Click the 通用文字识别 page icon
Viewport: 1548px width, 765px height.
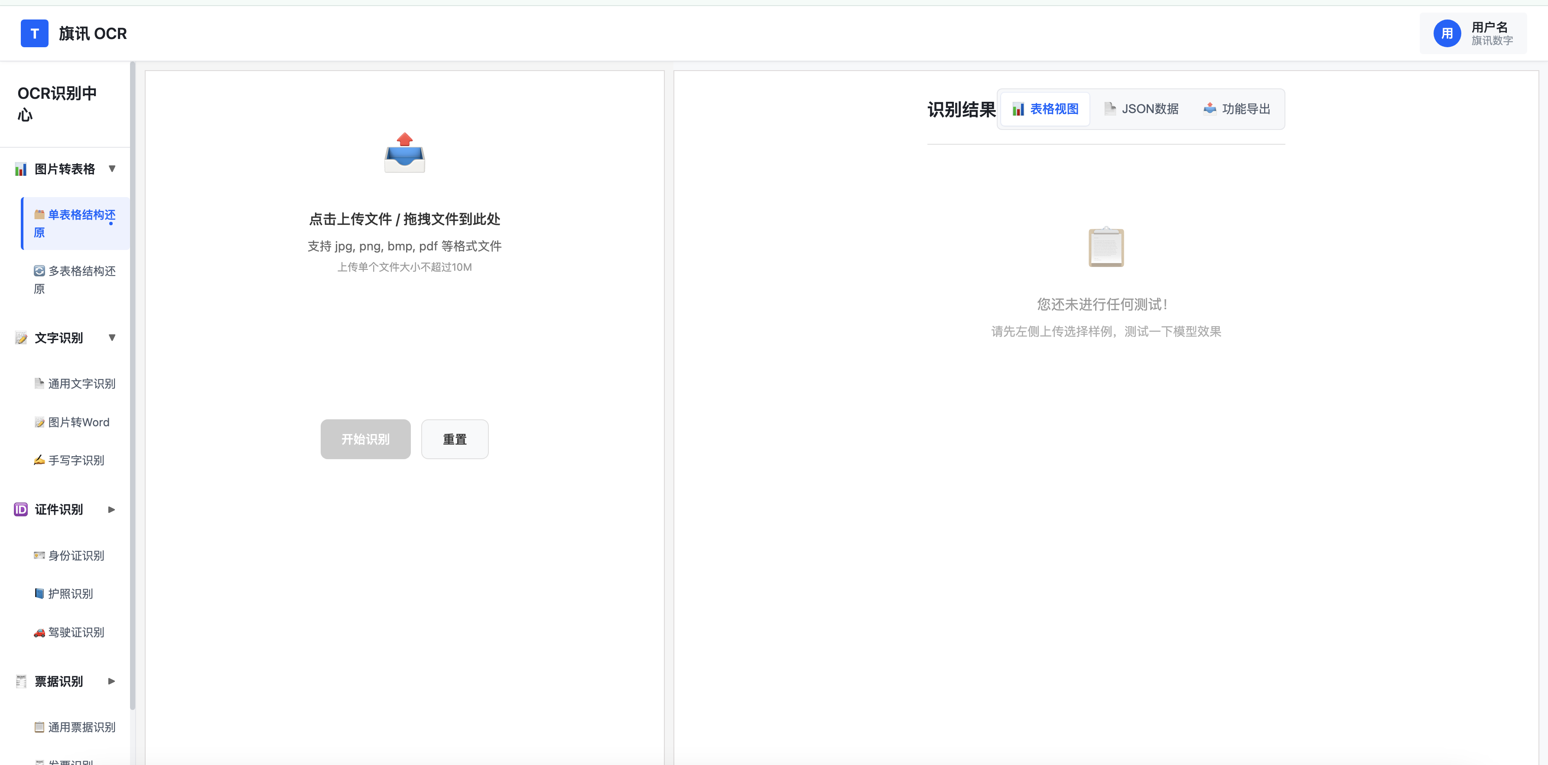point(39,383)
